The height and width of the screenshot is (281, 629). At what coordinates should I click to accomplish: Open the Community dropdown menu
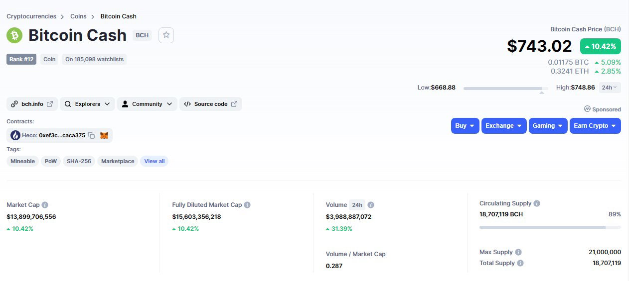click(147, 104)
